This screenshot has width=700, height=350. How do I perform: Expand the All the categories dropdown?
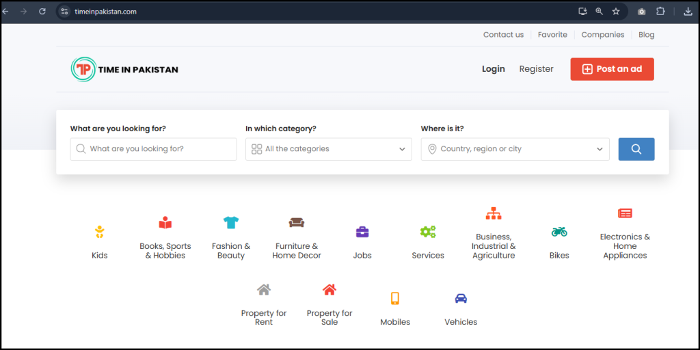(329, 149)
